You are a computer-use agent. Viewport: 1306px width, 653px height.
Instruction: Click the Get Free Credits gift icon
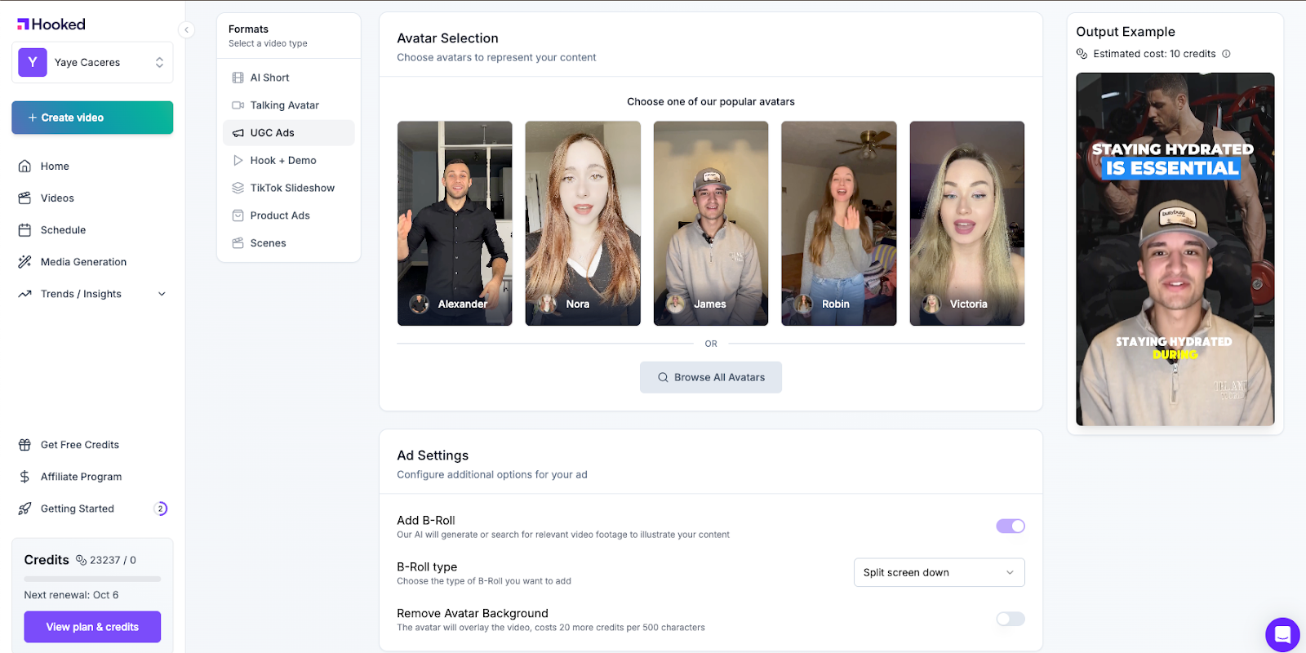pyautogui.click(x=24, y=445)
